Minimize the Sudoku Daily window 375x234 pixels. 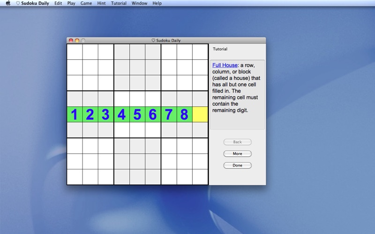77,40
